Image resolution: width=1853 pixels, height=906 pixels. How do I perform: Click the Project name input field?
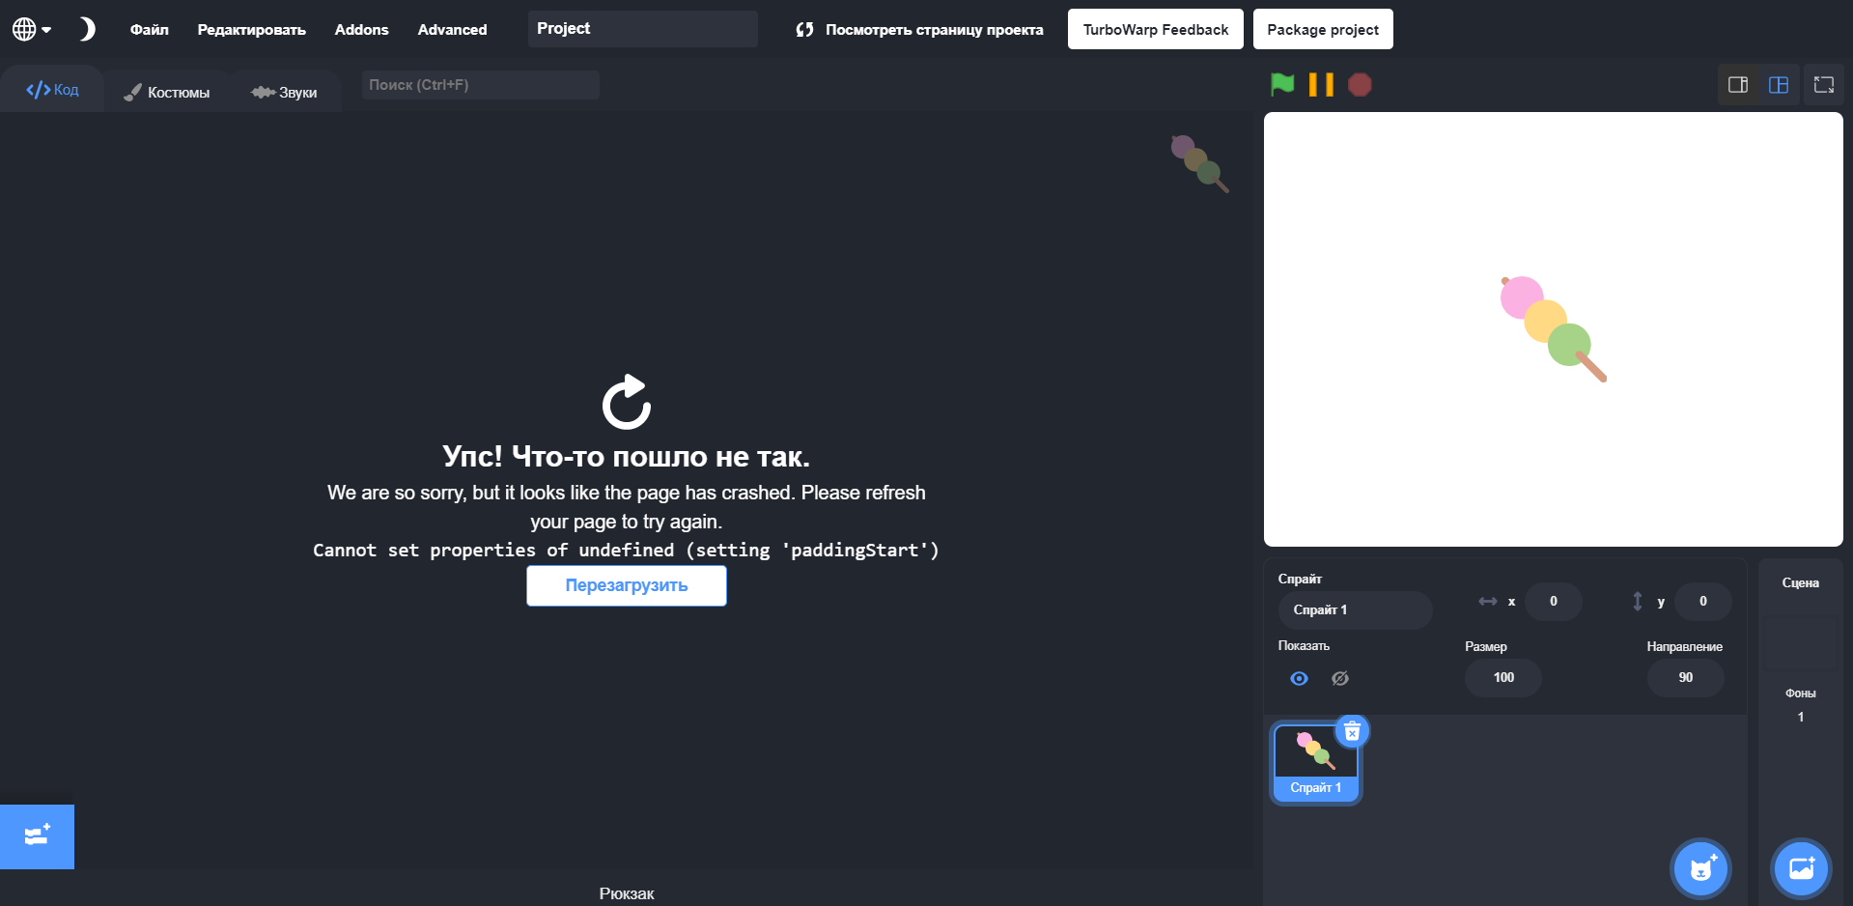tap(642, 28)
